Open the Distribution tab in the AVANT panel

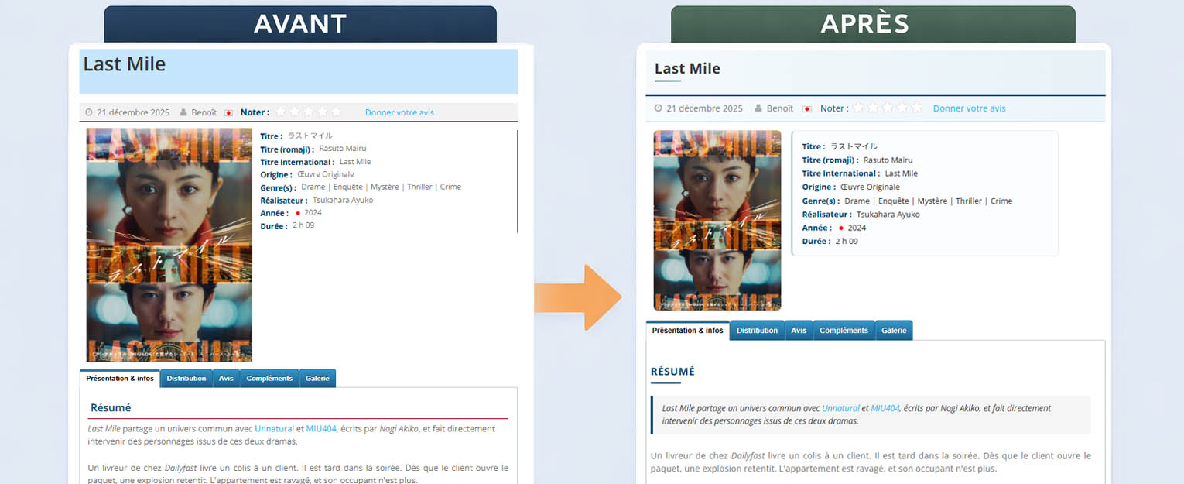(186, 379)
